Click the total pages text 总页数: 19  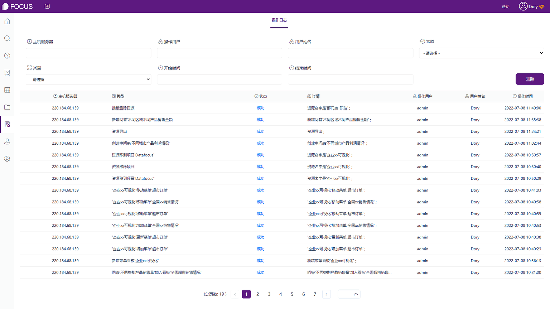(x=215, y=294)
